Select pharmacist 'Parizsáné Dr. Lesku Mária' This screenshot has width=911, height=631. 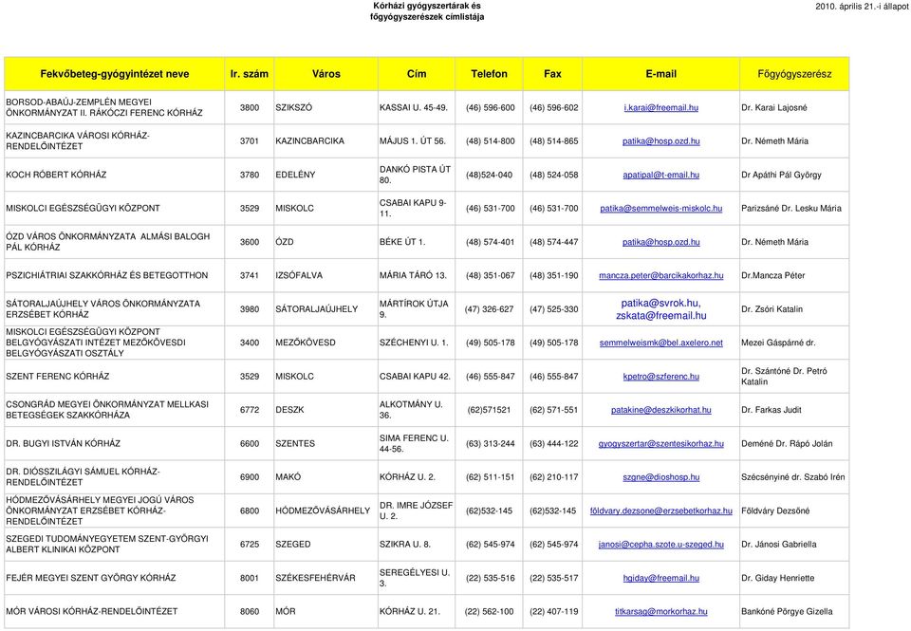point(791,208)
